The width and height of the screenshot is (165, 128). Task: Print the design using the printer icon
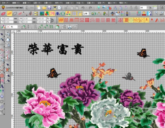(55, 8)
